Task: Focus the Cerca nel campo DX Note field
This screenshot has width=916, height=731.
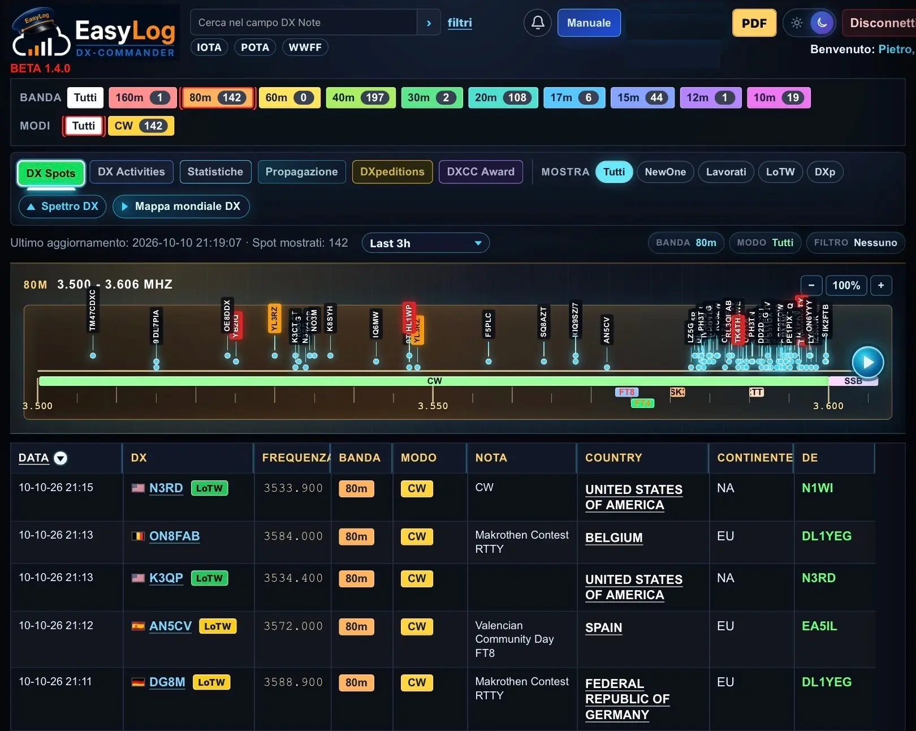Action: [x=304, y=23]
